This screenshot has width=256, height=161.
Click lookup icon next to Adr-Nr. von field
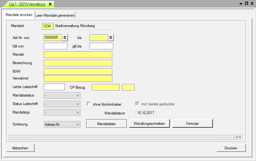click(x=65, y=38)
